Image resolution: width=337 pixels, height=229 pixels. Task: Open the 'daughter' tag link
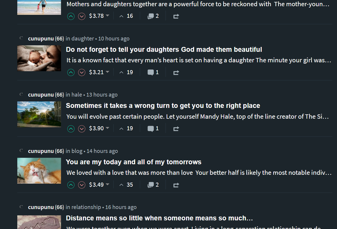tap(83, 39)
